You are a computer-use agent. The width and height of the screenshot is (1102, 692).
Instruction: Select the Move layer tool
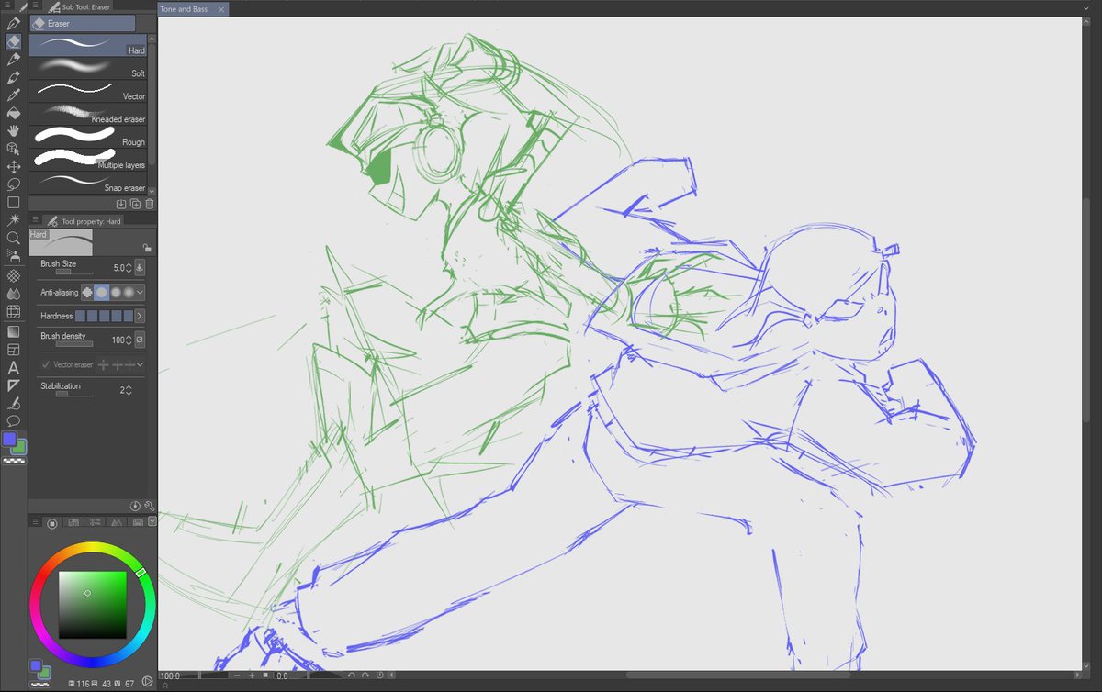coord(13,166)
